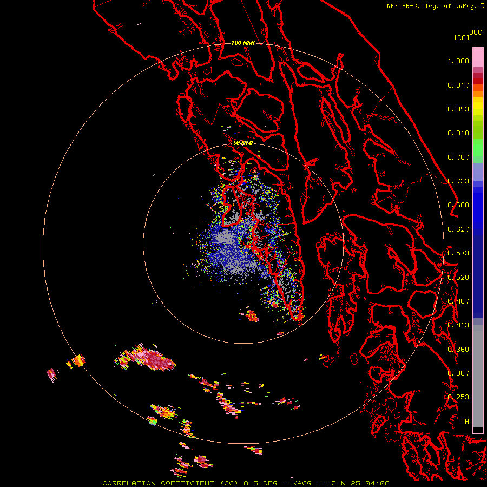Click the 0.467 scale value
The height and width of the screenshot is (487, 487).
pos(458,301)
